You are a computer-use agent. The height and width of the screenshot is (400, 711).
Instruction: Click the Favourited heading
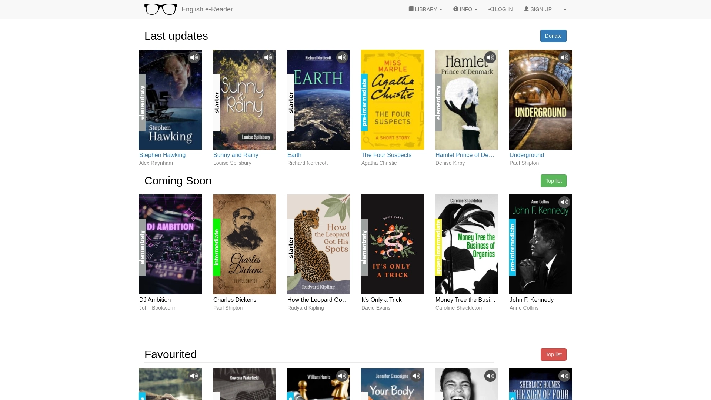click(170, 354)
